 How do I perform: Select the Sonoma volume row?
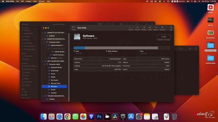[x=54, y=58]
